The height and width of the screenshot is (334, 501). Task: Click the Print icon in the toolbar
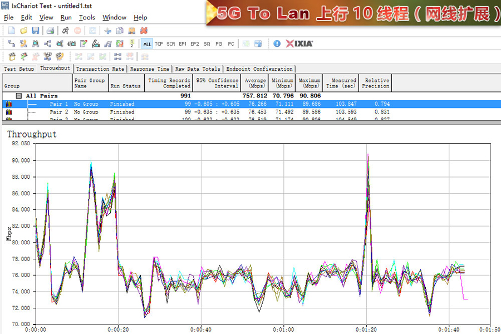point(50,31)
